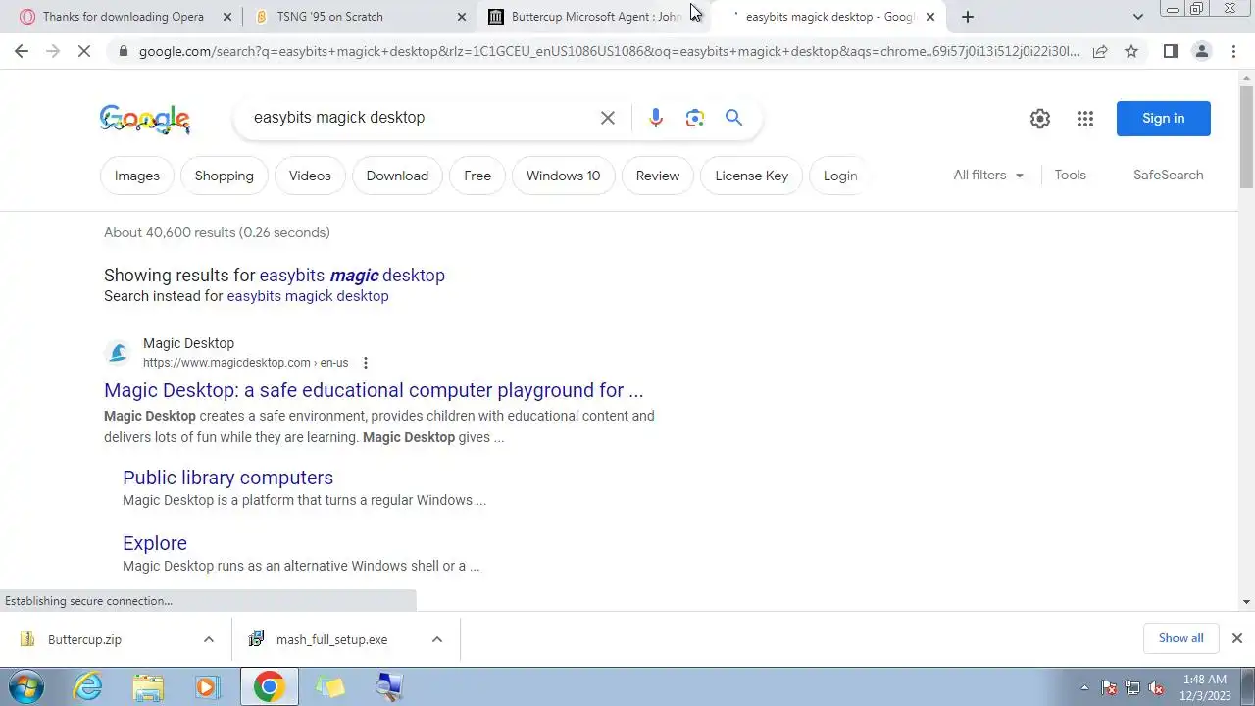Screen dimensions: 1255x706
Task: Click the easybits magic desktop corrected link
Action: click(352, 276)
